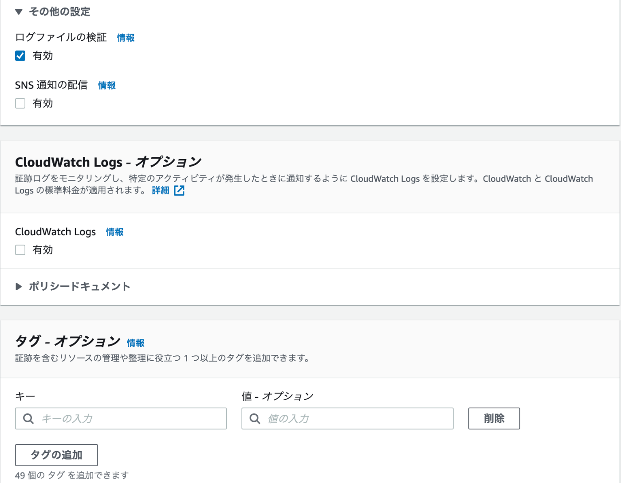Screen dimensions: 621x483
Task: Click the ログファイルの検証 label text
Action: coord(61,37)
